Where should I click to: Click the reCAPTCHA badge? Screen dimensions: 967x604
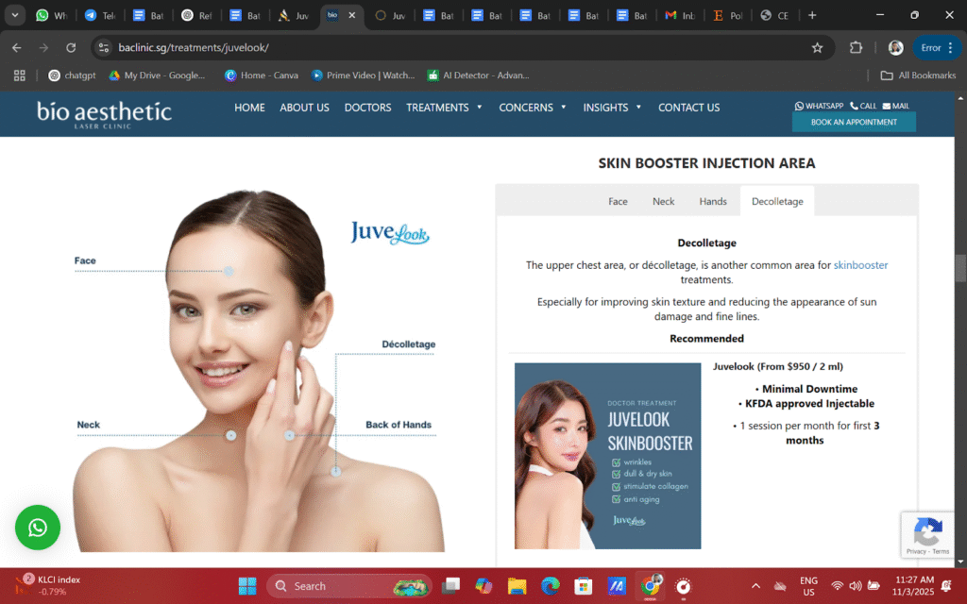927,535
